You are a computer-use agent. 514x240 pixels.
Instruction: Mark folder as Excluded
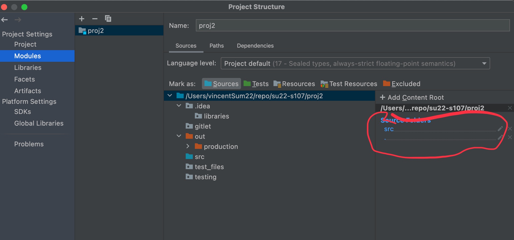click(x=402, y=84)
